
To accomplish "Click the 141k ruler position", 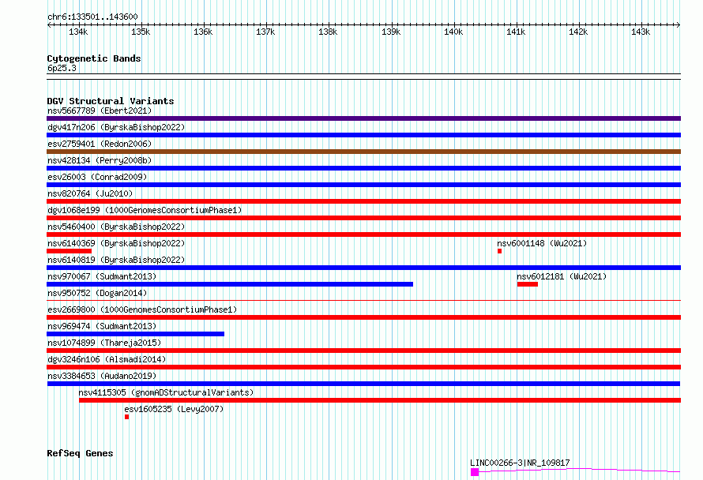I will 516,32.
